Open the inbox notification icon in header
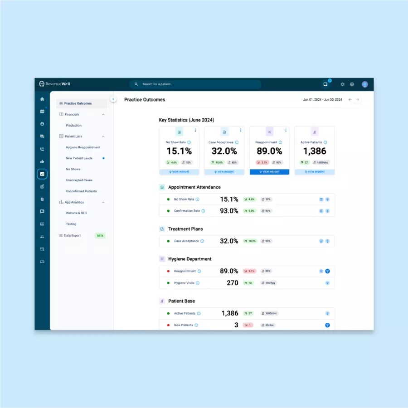 point(325,84)
